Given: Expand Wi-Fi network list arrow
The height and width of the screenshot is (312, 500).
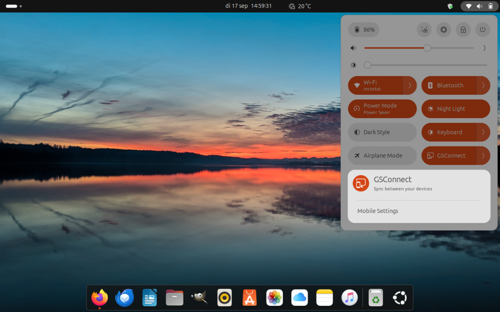Looking at the screenshot, I should coord(410,85).
